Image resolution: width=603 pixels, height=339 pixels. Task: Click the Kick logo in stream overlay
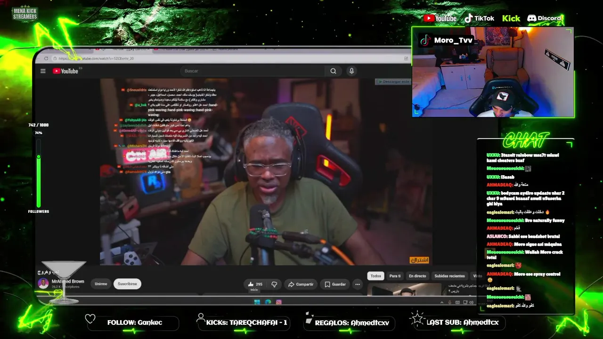pyautogui.click(x=511, y=18)
